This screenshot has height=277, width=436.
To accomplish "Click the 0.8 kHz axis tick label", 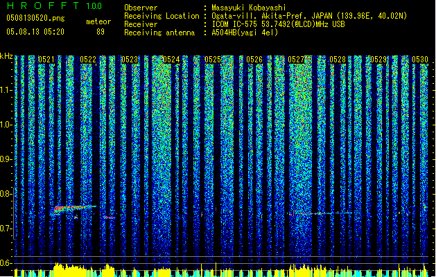I will pyautogui.click(x=6, y=194).
